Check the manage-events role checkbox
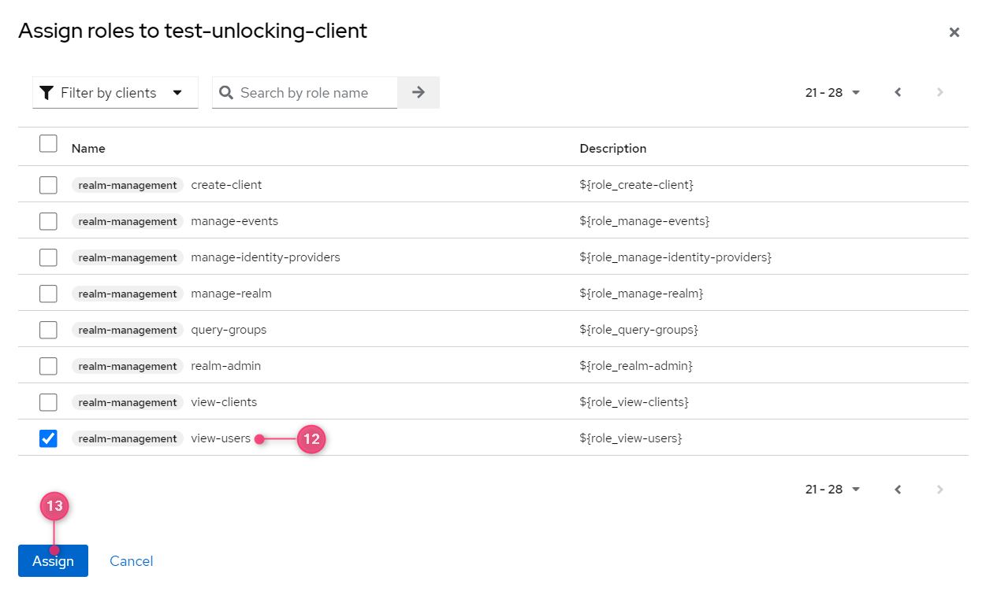 point(48,221)
